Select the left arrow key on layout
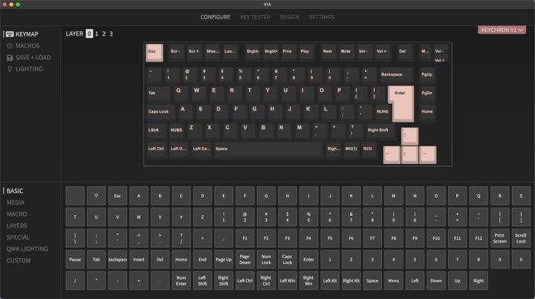Screen dimensions: 535x299 click(x=392, y=155)
